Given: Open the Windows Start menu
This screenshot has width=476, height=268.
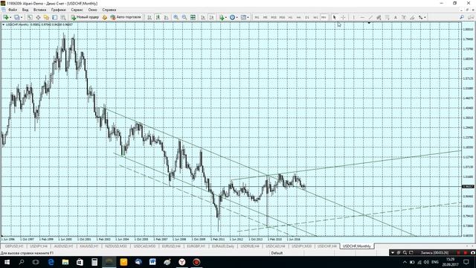Looking at the screenshot, I should point(7,262).
